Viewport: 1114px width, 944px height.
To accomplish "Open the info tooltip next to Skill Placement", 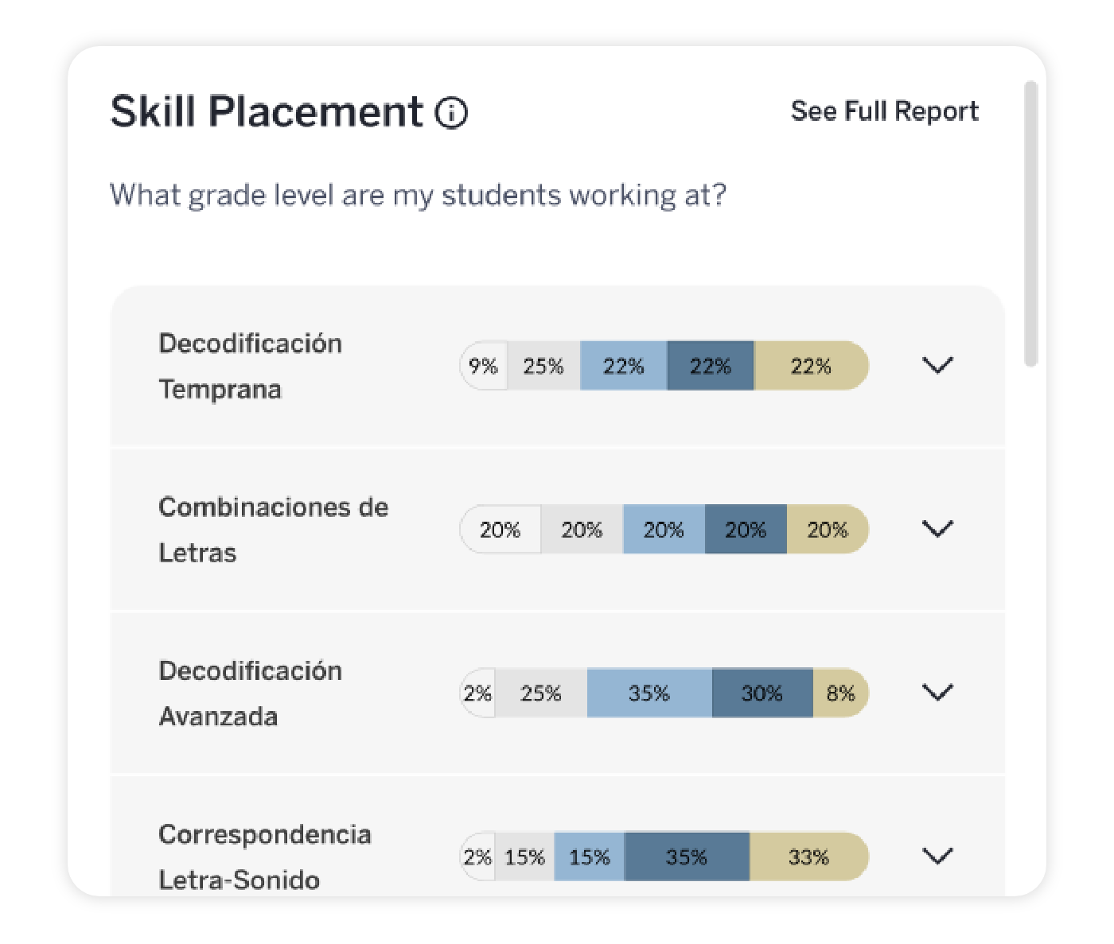I will coord(451,113).
